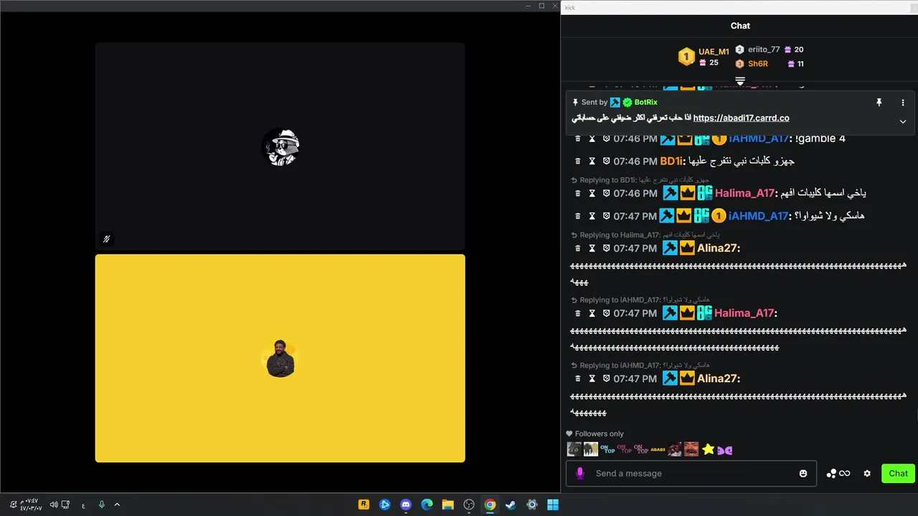Image resolution: width=918 pixels, height=516 pixels.
Task: Click the bearded man avatar in yellow tile
Action: click(x=280, y=358)
